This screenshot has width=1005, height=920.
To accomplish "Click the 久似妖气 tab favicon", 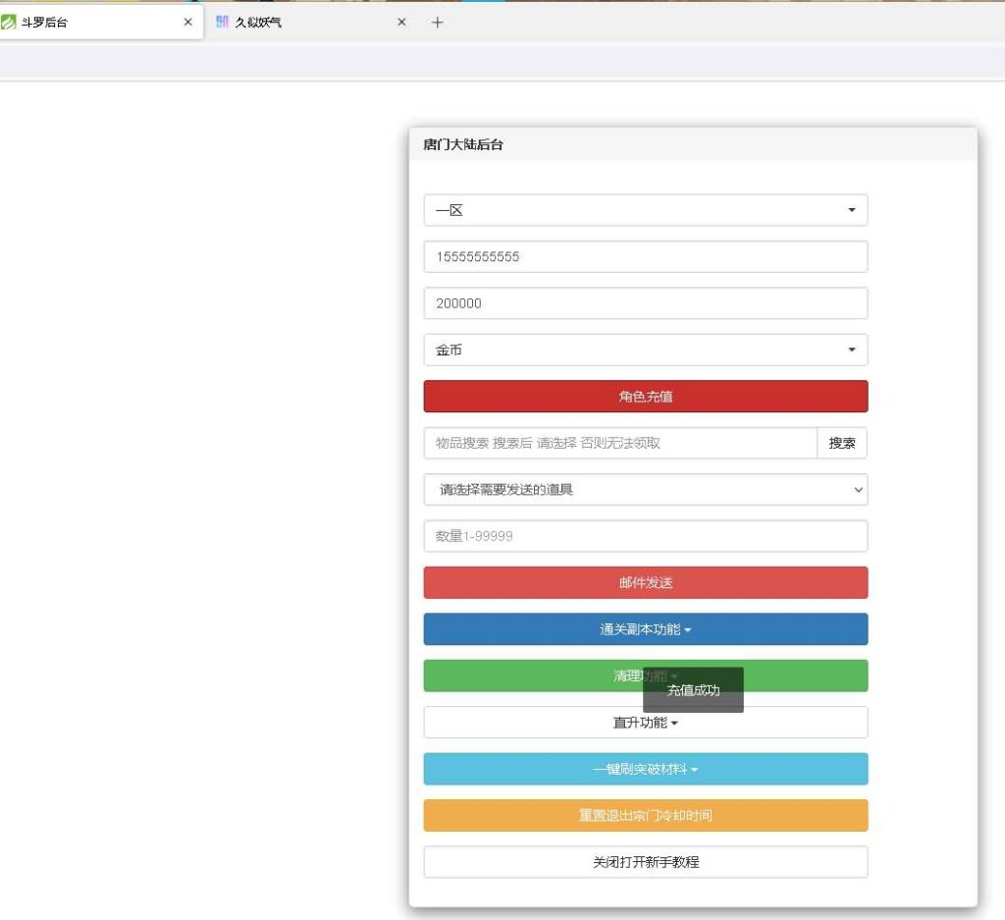I will pyautogui.click(x=222, y=22).
